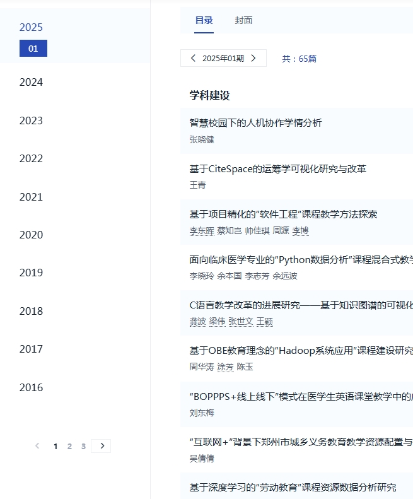Expand the 2025 year entry

coord(31,27)
